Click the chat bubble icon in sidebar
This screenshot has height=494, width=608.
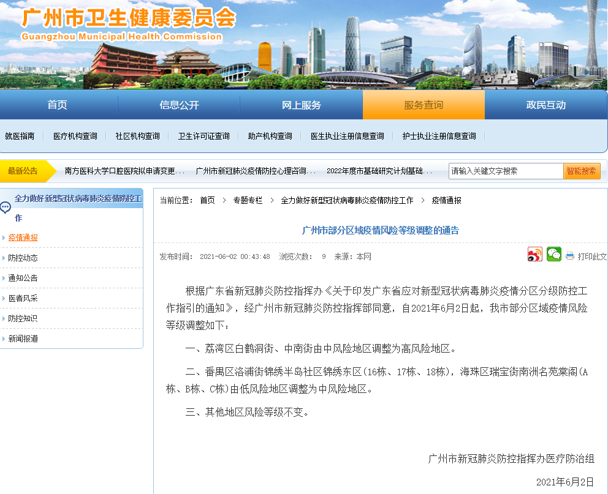[x=6, y=208]
